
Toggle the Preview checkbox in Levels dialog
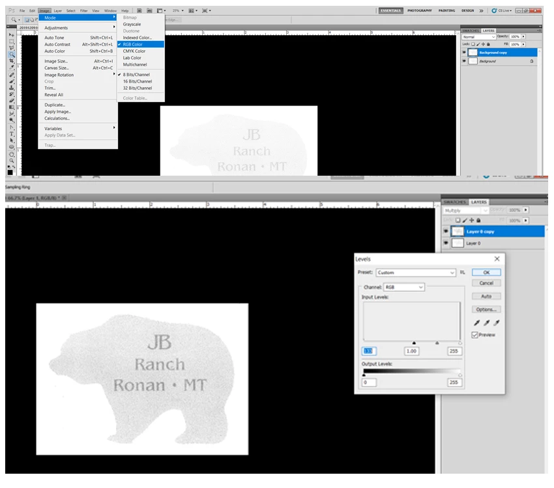click(x=474, y=334)
